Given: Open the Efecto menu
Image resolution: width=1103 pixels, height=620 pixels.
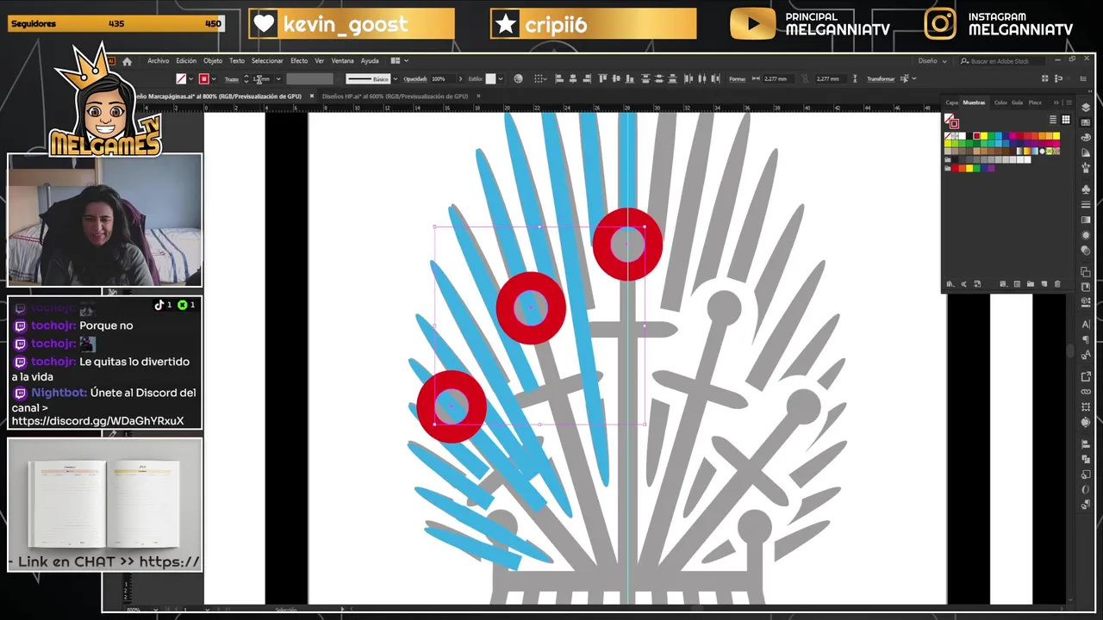Looking at the screenshot, I should point(299,61).
